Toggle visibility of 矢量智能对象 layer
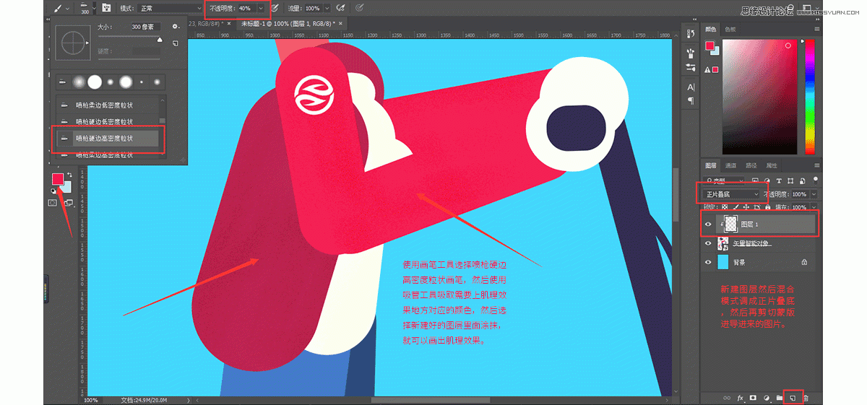Viewport: 867px width, 405px height. (708, 243)
